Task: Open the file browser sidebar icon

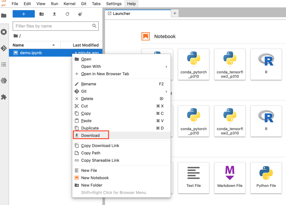Action: [4, 16]
